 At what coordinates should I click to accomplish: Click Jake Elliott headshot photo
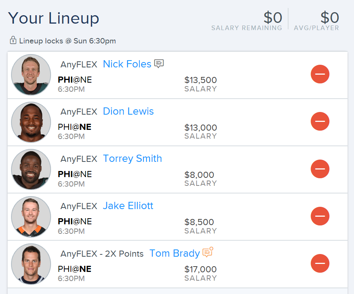click(x=31, y=217)
